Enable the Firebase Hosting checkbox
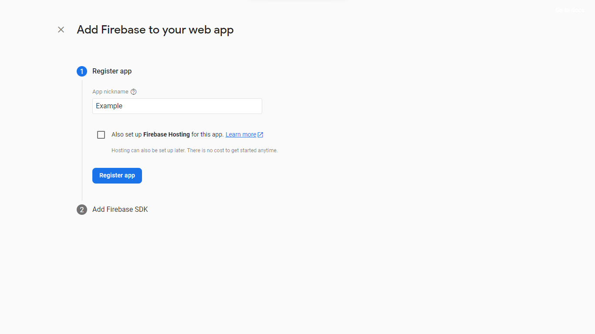Viewport: 595px width, 334px height. [x=101, y=135]
